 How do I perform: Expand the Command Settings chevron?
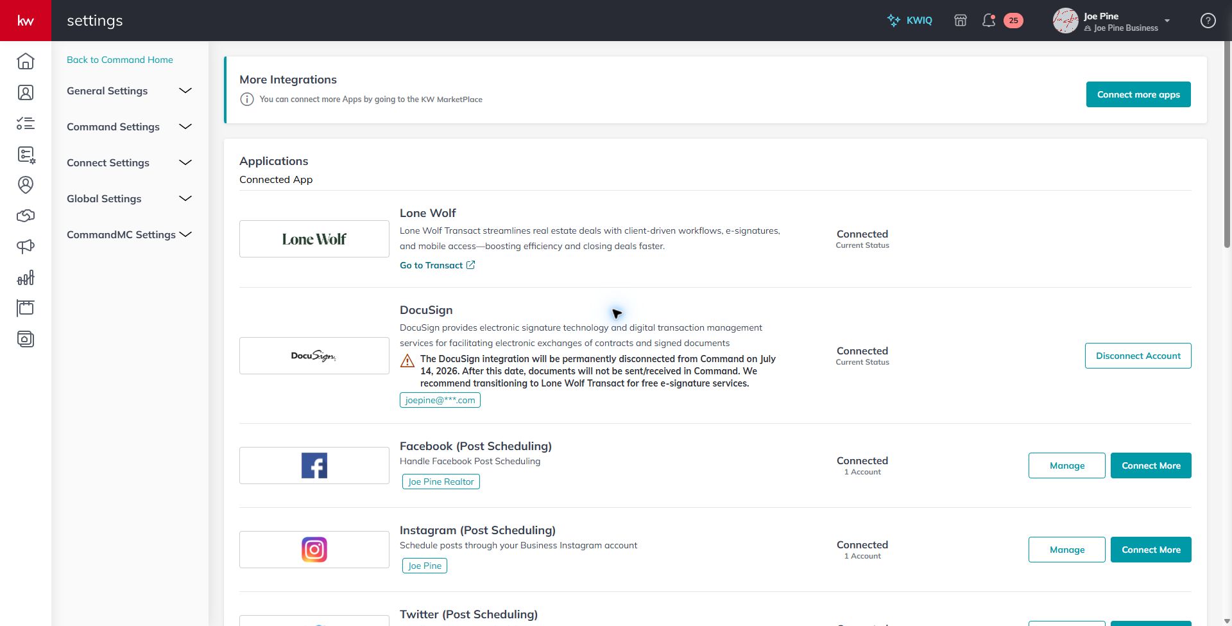pyautogui.click(x=185, y=126)
